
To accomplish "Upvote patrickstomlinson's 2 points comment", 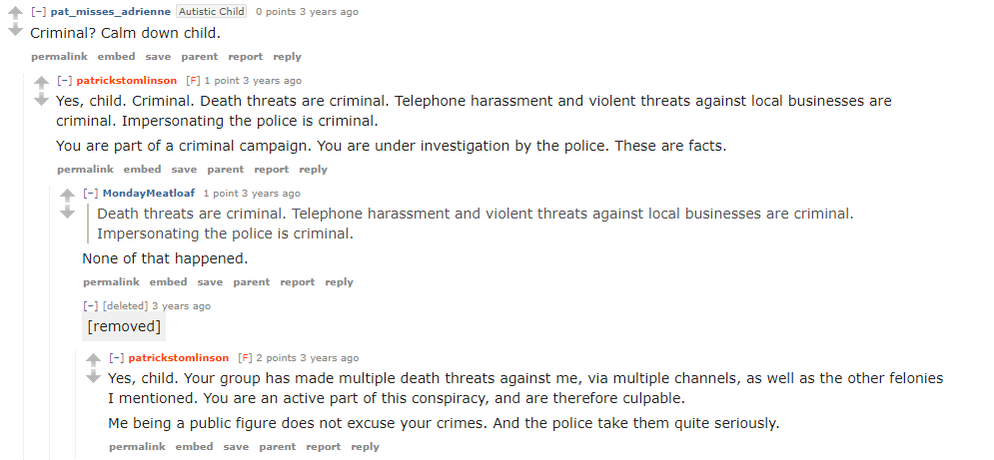I will click(93, 360).
